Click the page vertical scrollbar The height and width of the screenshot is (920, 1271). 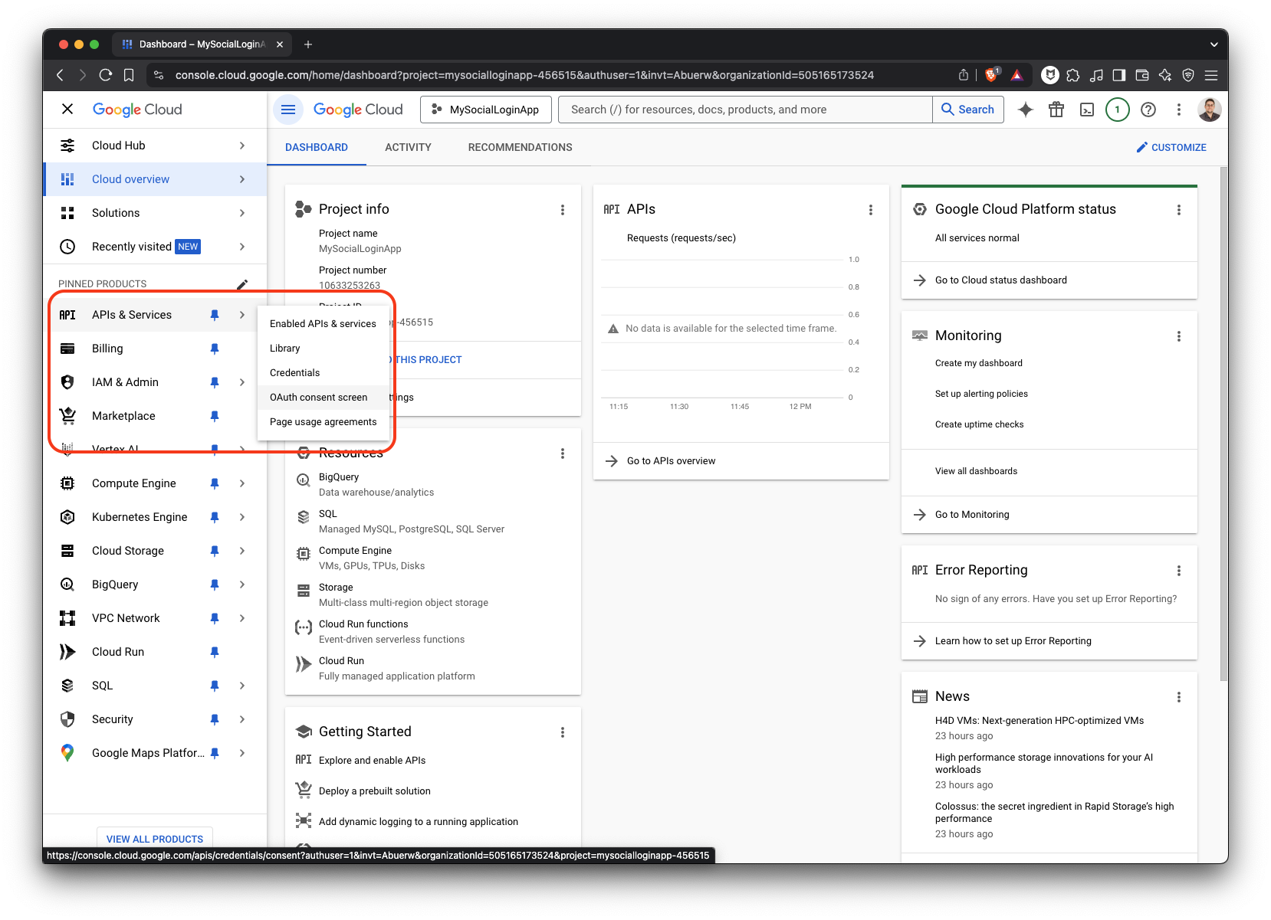pos(1223,423)
